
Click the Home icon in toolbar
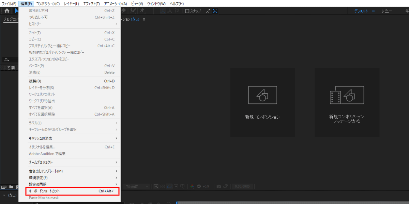[7, 11]
